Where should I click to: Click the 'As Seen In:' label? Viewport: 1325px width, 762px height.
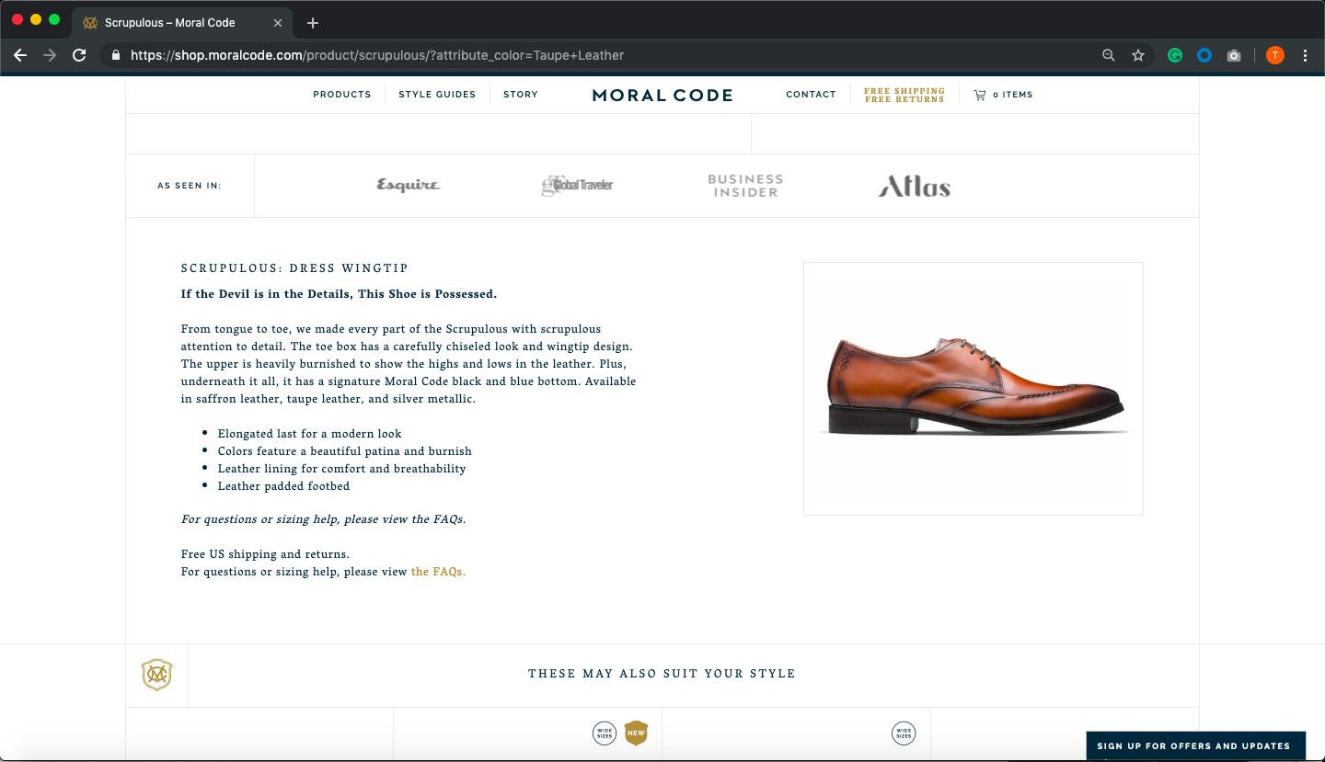click(190, 186)
